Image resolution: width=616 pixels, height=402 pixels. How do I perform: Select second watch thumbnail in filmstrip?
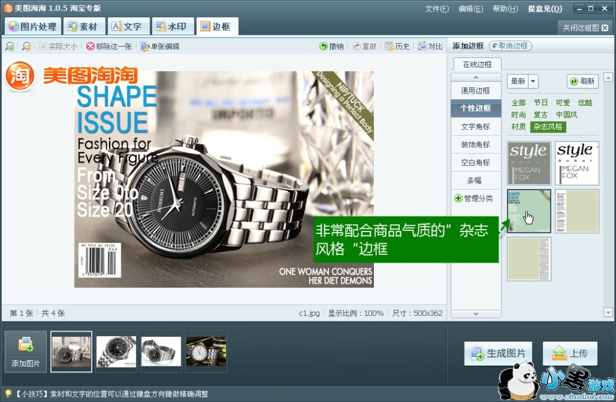pyautogui.click(x=116, y=352)
